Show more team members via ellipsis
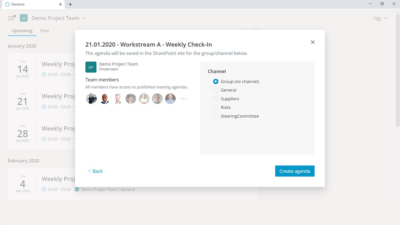Viewport: 400px width, 225px height. point(184,99)
